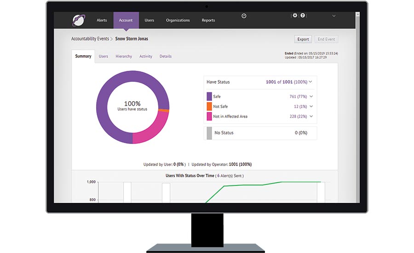The image size is (414, 253).
Task: Open the Alerts menu
Action: [x=102, y=20]
